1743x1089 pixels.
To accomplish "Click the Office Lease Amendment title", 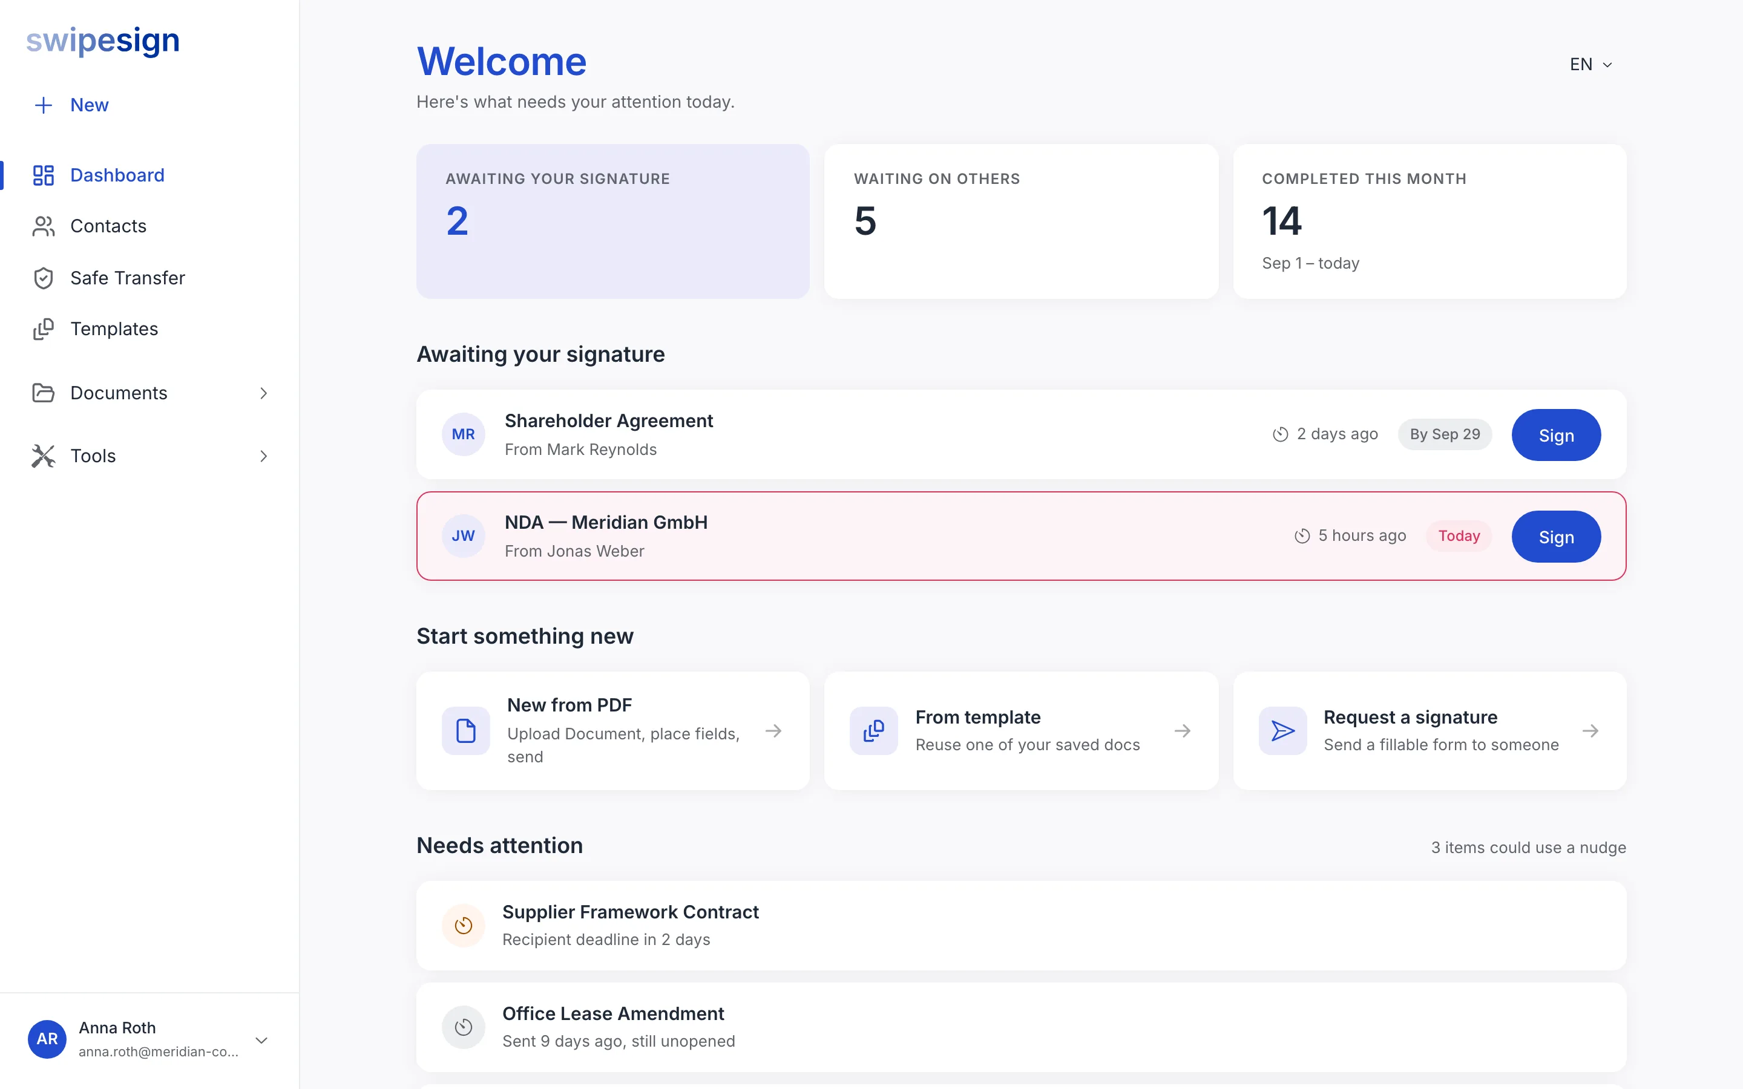I will (x=613, y=1013).
